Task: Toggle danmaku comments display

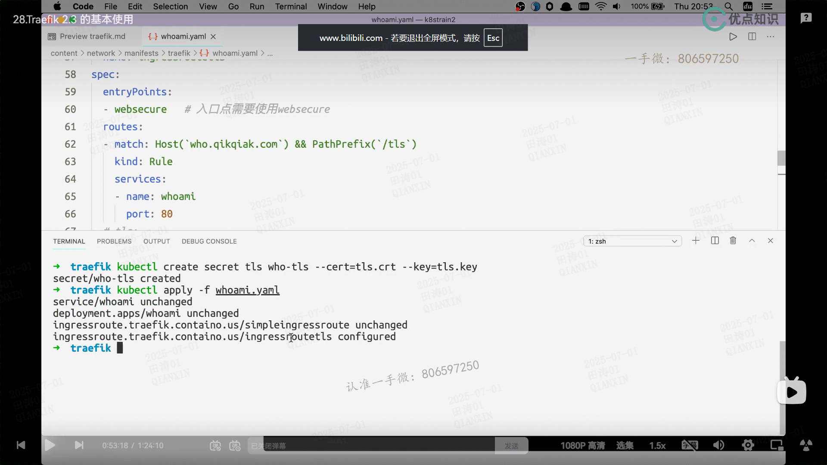Action: 215,446
